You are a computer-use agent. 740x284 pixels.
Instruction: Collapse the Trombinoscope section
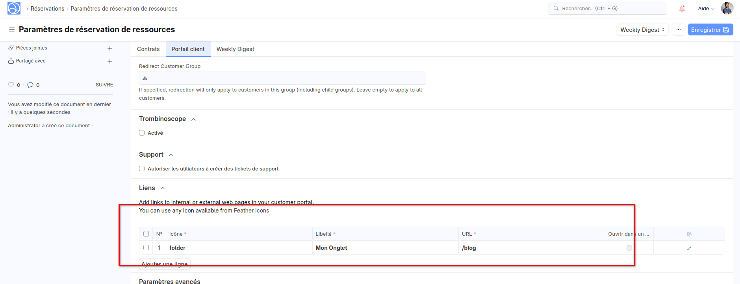[x=193, y=119]
